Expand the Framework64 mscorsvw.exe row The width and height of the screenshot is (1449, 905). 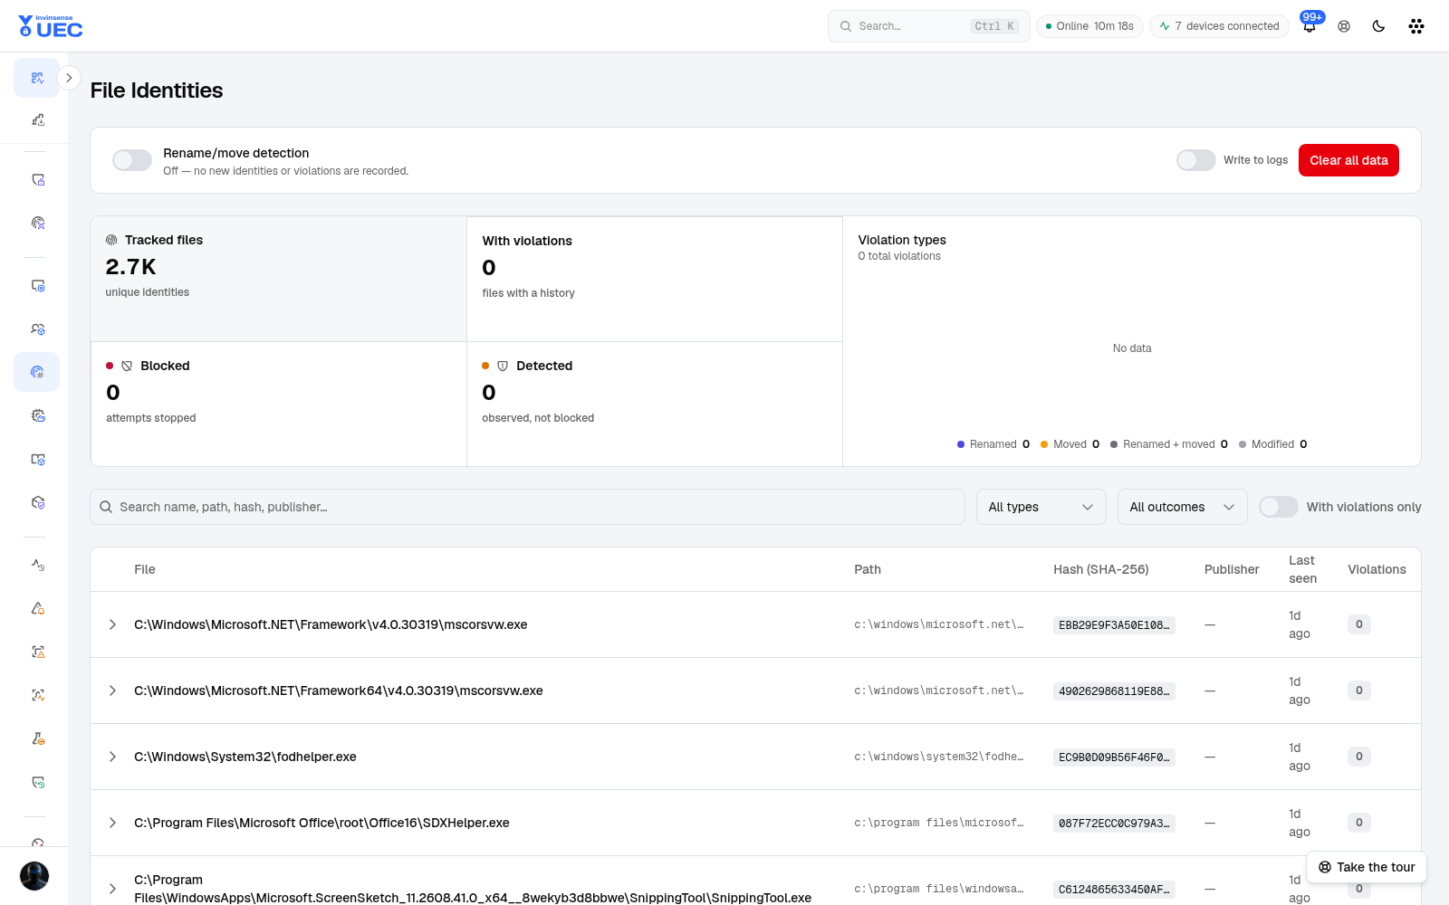click(112, 691)
